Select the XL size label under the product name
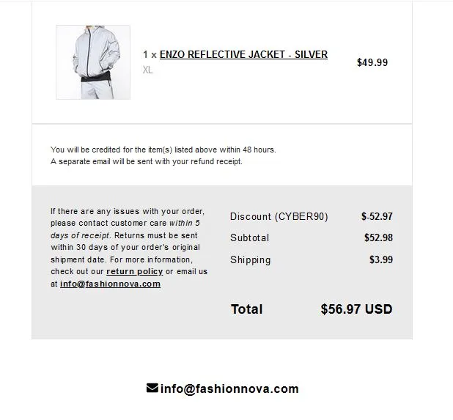The height and width of the screenshot is (420, 453). coord(147,70)
